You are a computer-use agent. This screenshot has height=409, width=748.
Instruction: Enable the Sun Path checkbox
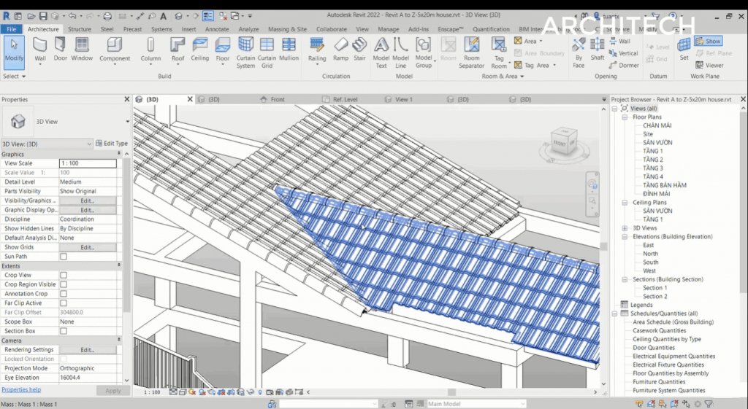(64, 257)
